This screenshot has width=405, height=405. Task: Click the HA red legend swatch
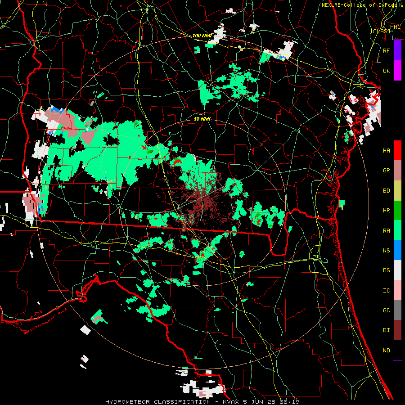tap(397, 150)
